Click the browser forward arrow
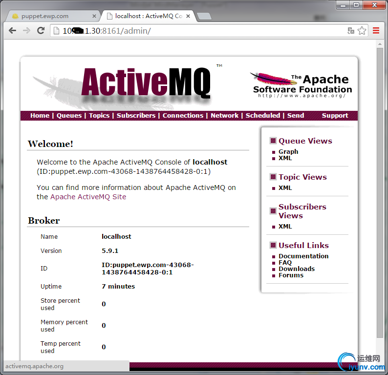Image resolution: width=388 pixels, height=375 pixels. 26,31
